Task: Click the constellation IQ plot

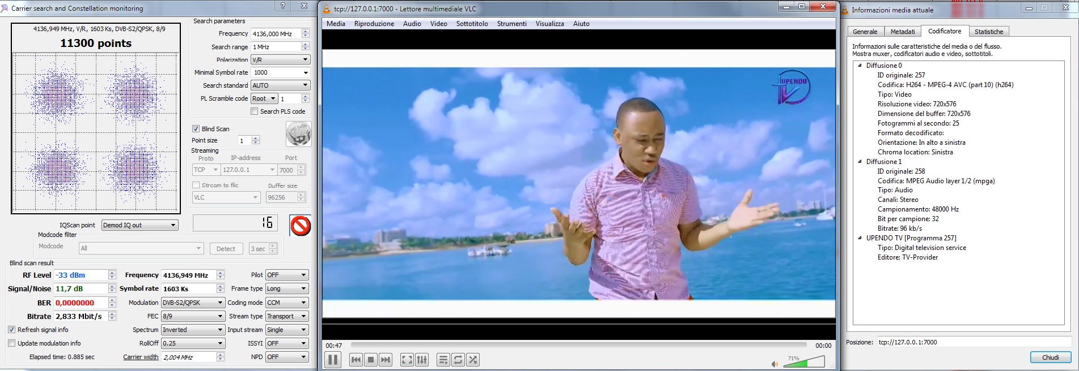Action: [x=96, y=133]
